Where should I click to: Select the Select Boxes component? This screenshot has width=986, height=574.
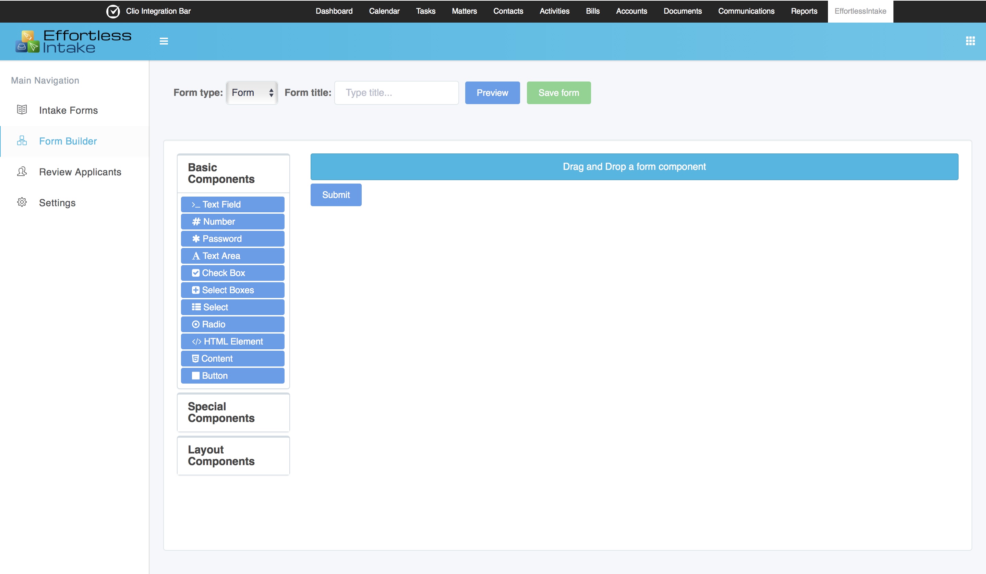pos(232,290)
